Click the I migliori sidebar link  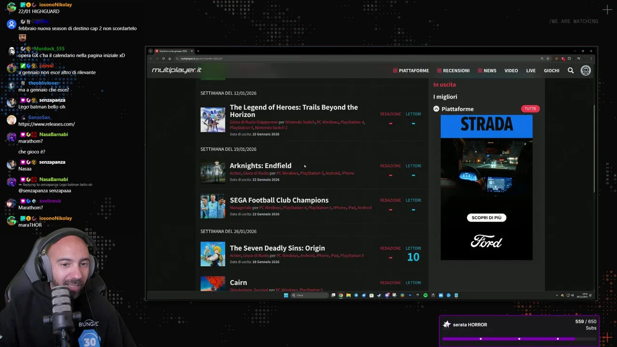coord(445,97)
